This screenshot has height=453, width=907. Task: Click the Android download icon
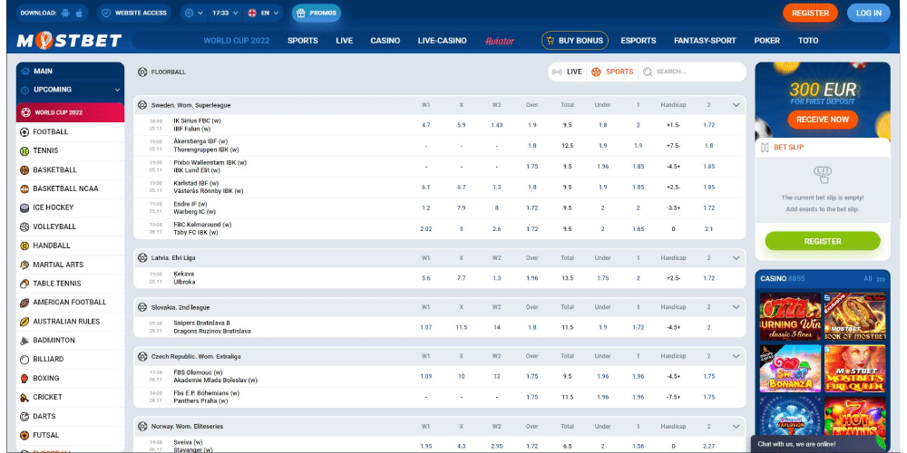point(64,14)
